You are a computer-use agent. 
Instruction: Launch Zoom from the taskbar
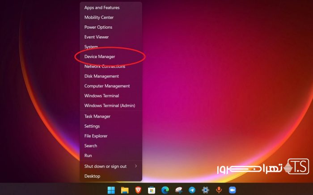point(233,190)
